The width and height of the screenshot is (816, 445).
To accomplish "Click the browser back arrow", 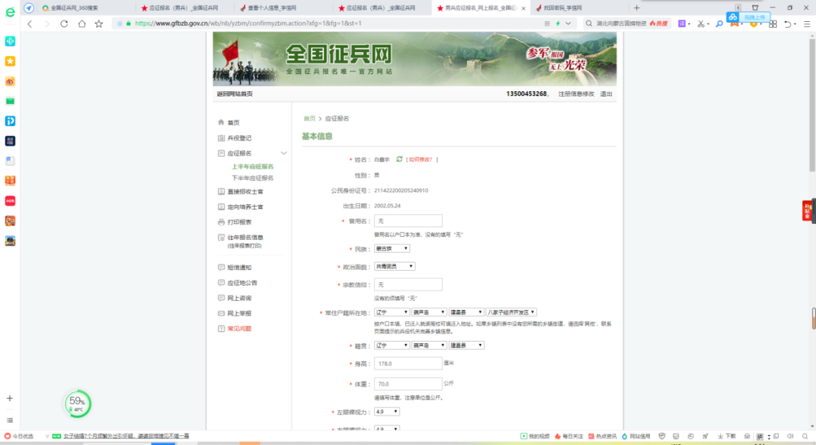I will [30, 23].
